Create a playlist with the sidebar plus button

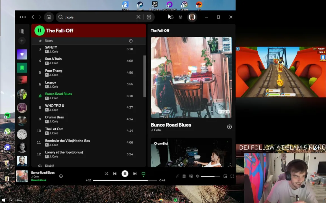(22, 41)
